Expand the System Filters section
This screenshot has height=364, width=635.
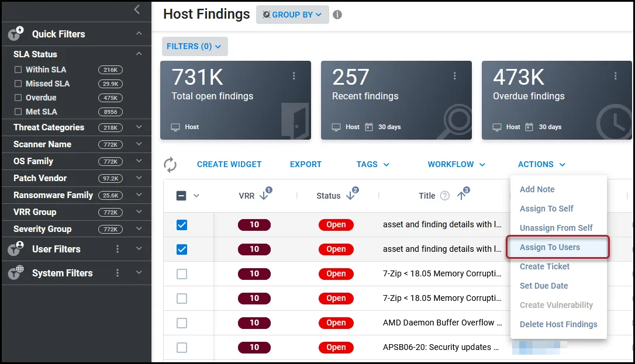click(139, 273)
